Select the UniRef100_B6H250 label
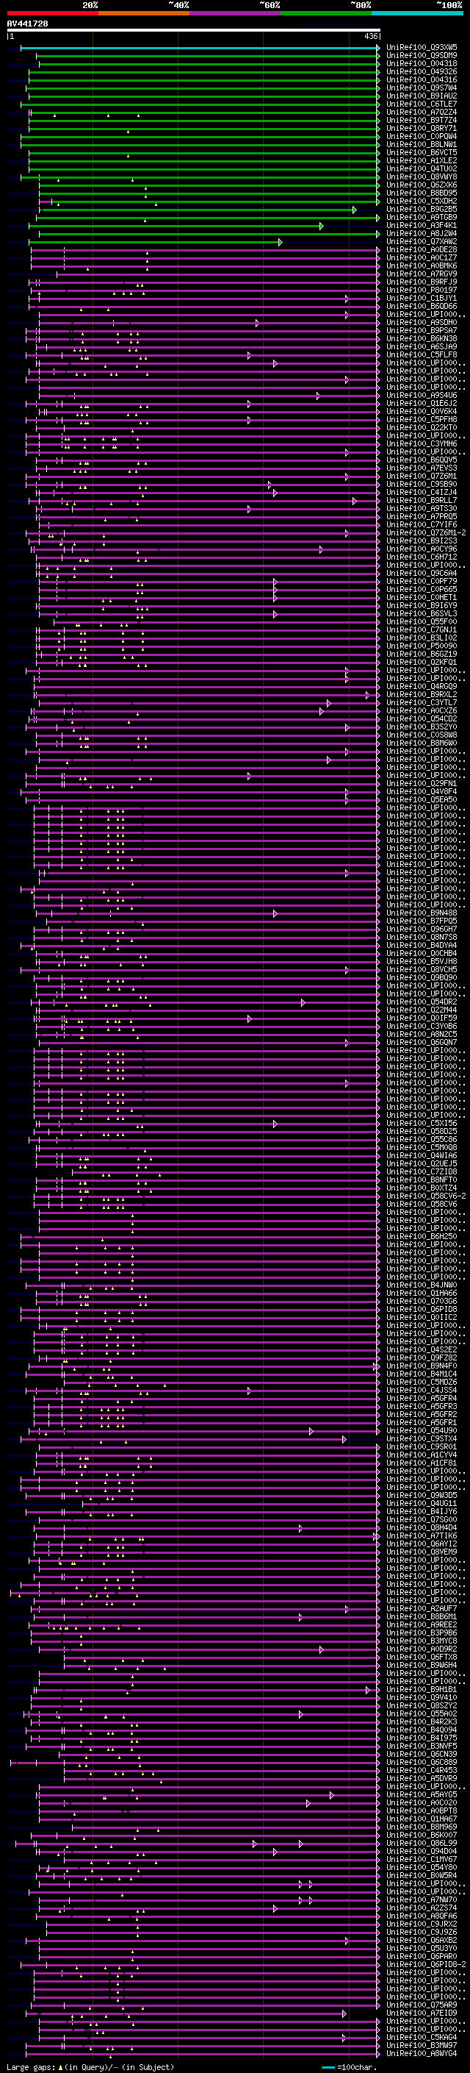 point(422,1237)
